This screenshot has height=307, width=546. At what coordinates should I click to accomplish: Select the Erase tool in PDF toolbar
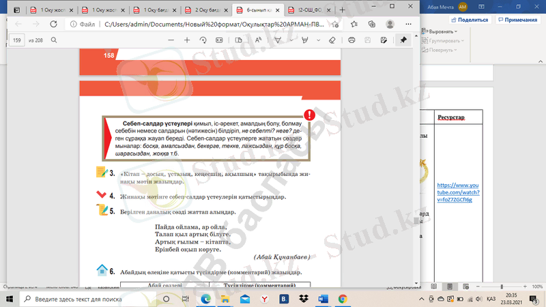[x=332, y=40]
